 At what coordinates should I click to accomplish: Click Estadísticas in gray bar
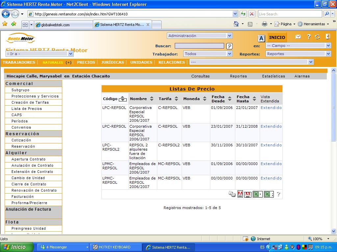[273, 76]
